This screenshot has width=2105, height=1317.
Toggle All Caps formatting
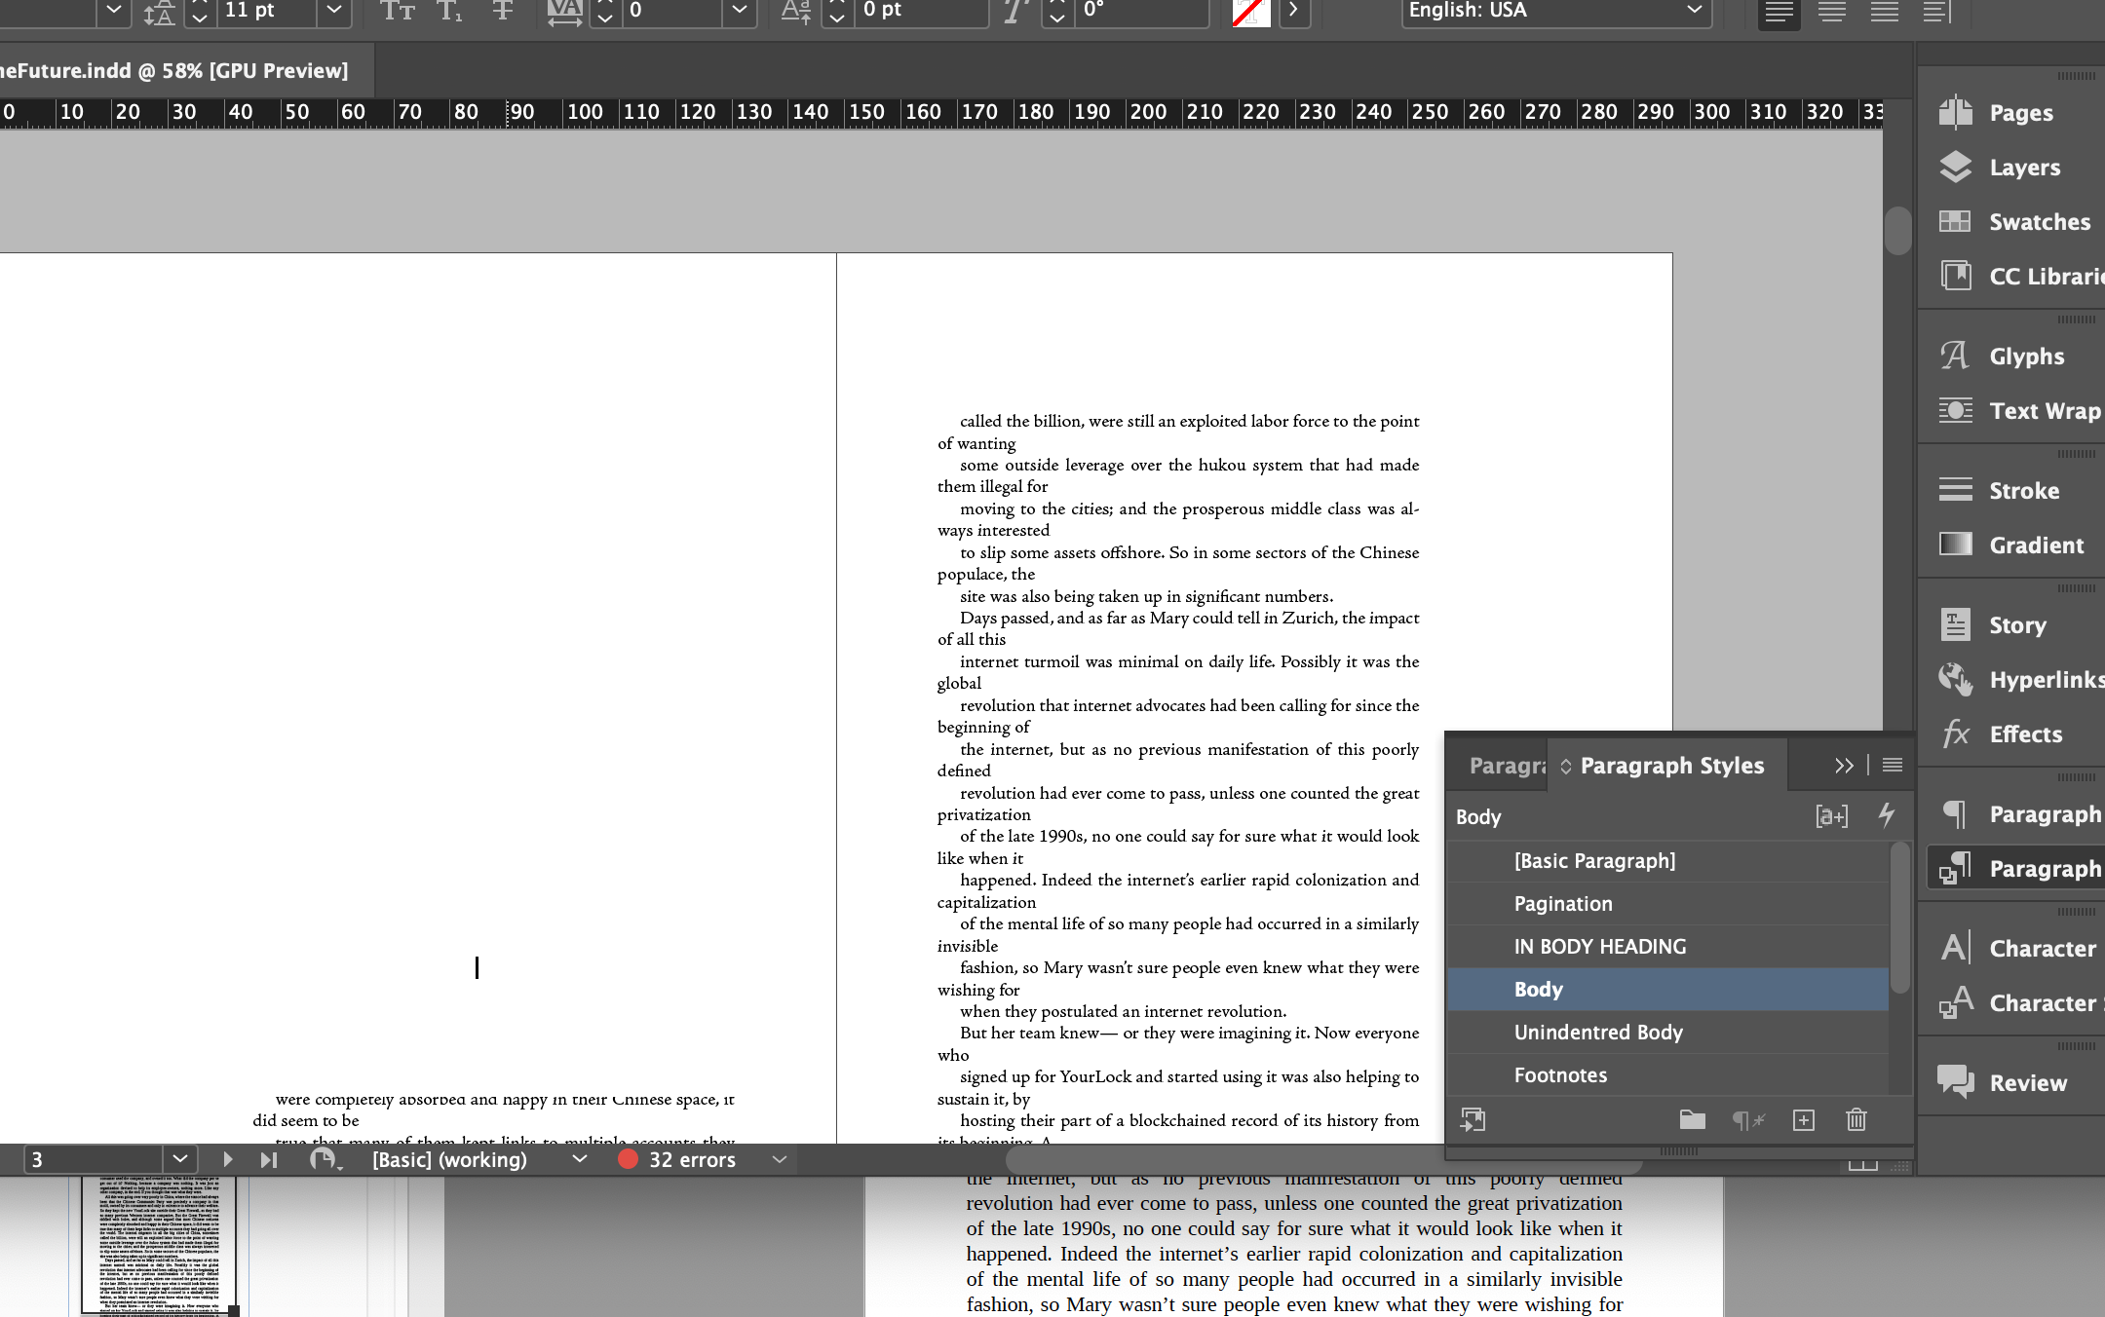click(x=396, y=12)
